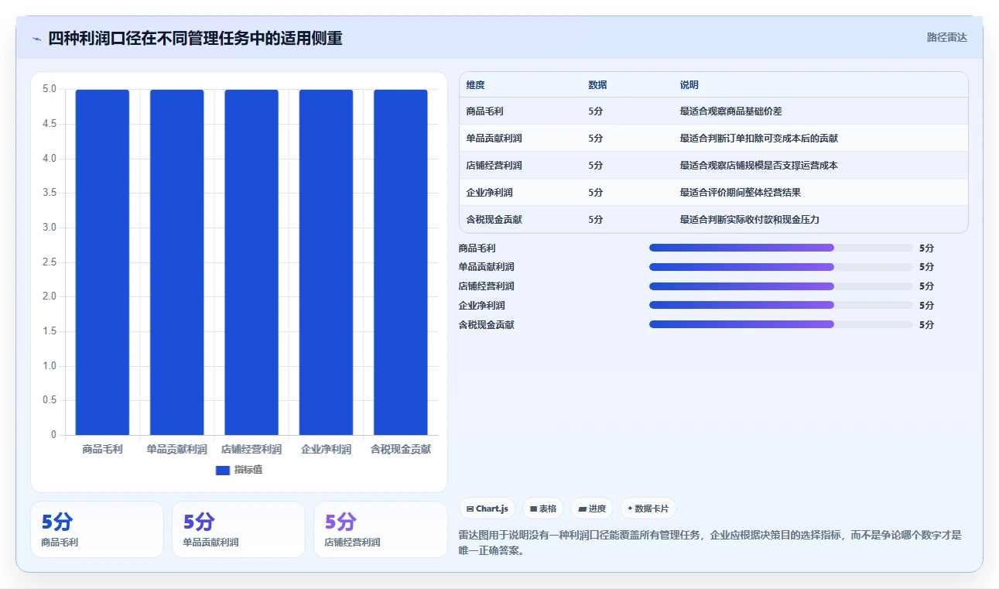Click the 单品贡献利润 bar in chart
This screenshot has height=589, width=999.
click(x=177, y=262)
